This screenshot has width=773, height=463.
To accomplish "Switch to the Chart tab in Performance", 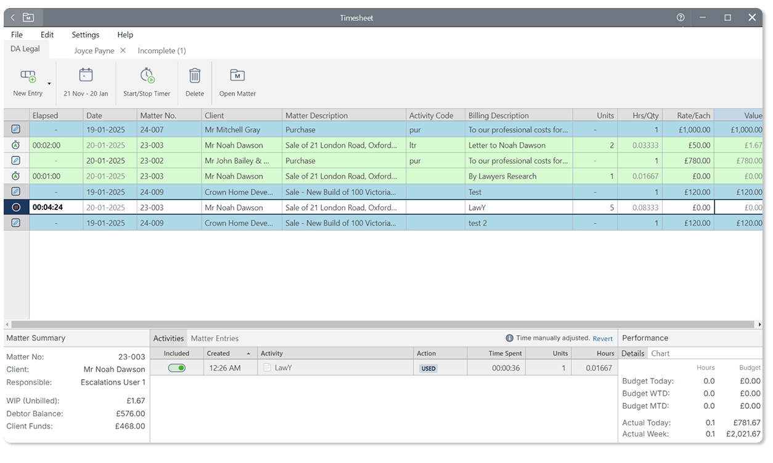I will [x=660, y=353].
